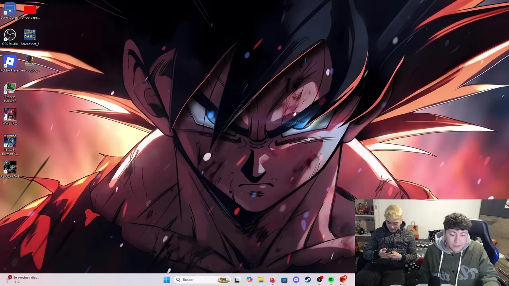Open the Process Hacker 2 shortcut
Image resolution: width=509 pixels, height=286 pixels.
click(x=10, y=93)
